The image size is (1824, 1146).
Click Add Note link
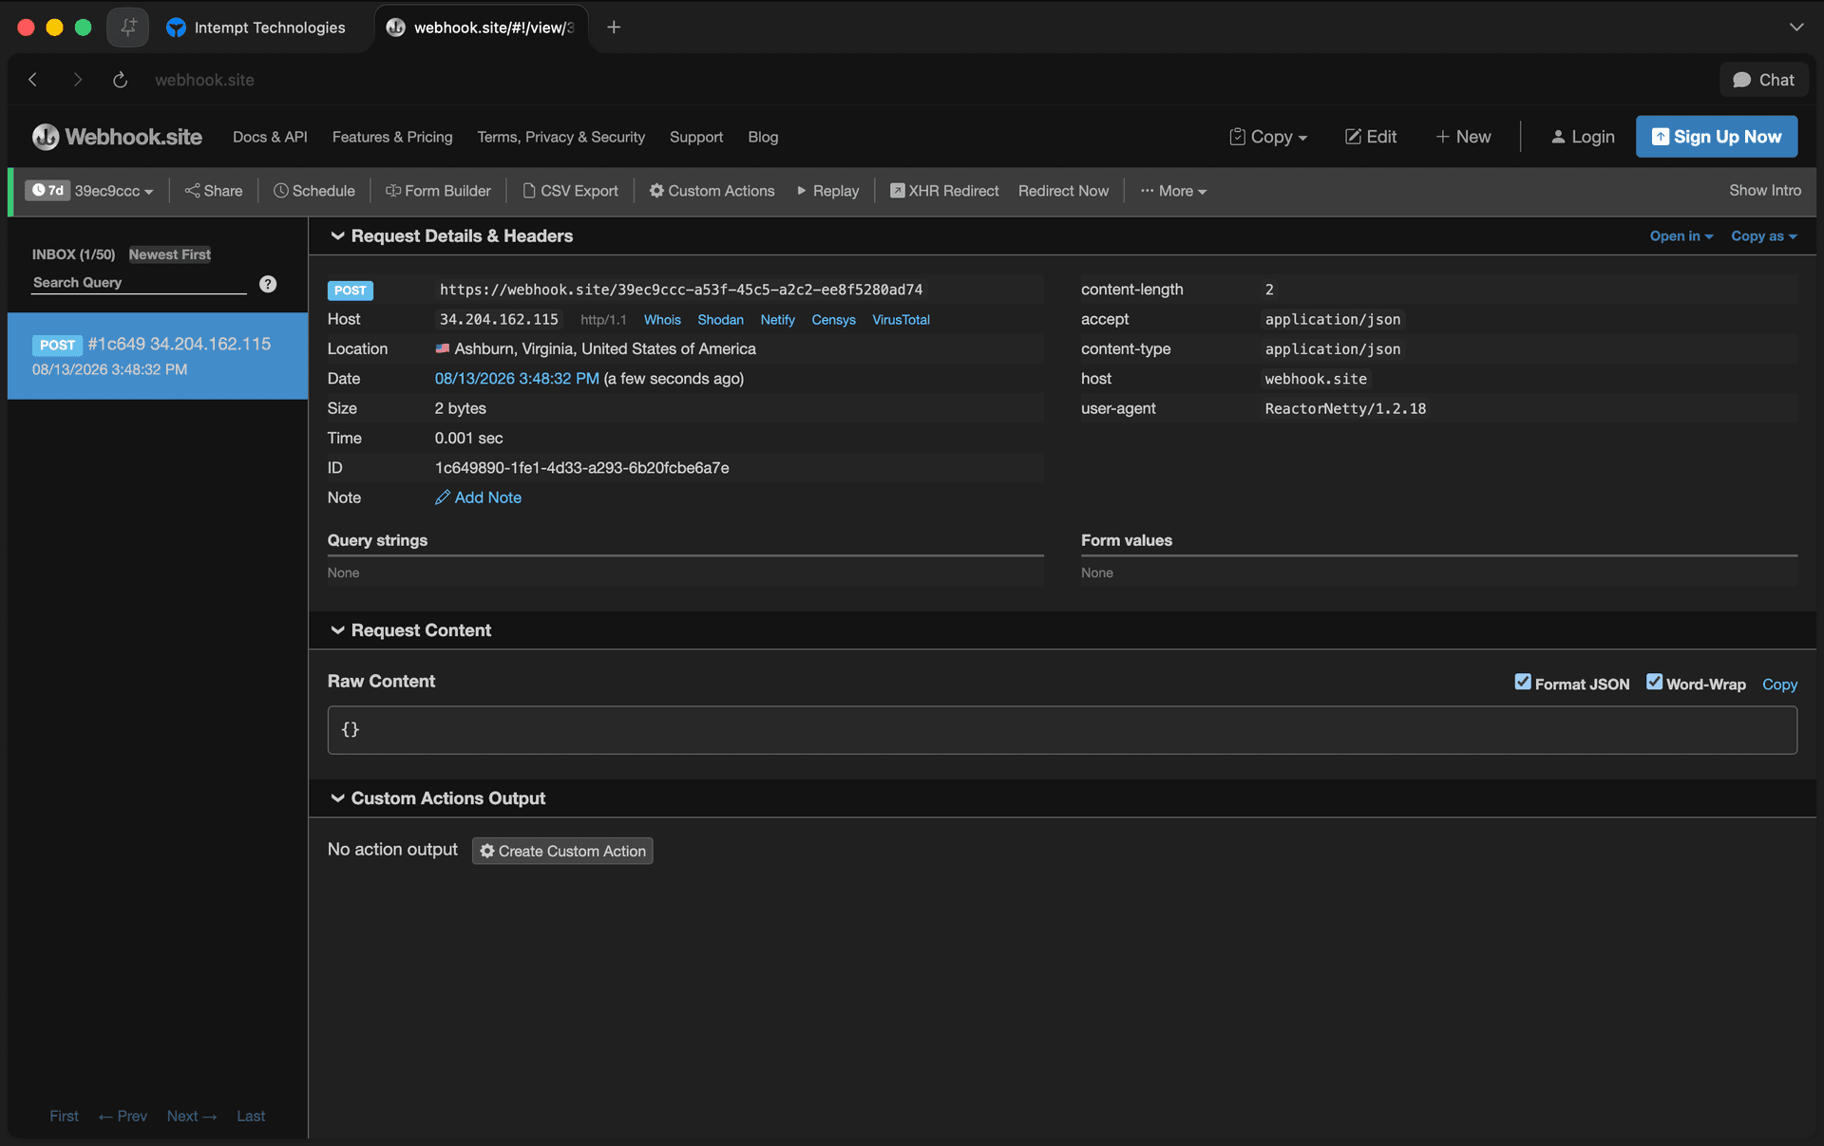tap(479, 498)
